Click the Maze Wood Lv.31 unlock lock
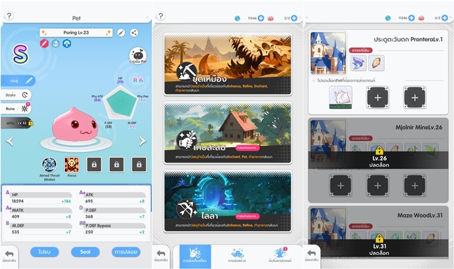Screen dimensions: 454x269 point(379,239)
